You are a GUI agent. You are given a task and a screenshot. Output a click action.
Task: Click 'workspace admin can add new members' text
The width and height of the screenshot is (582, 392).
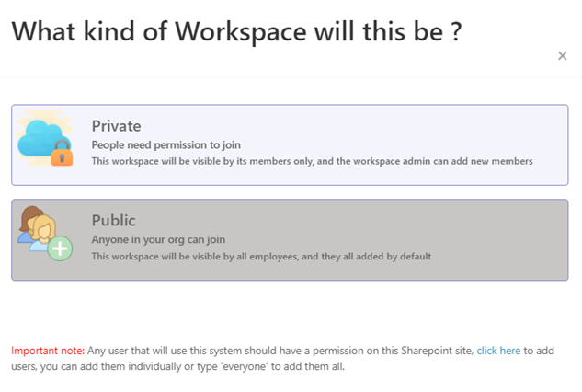coord(435,161)
